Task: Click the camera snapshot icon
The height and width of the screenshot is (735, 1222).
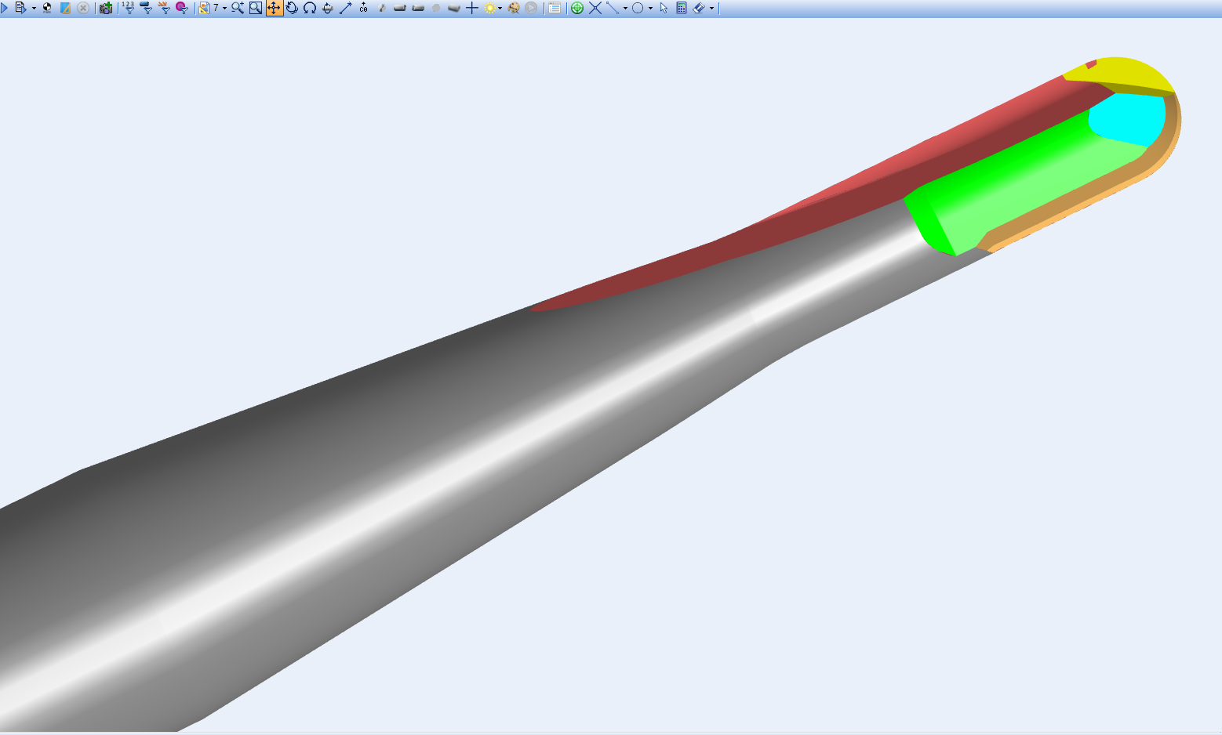Action: click(x=106, y=8)
